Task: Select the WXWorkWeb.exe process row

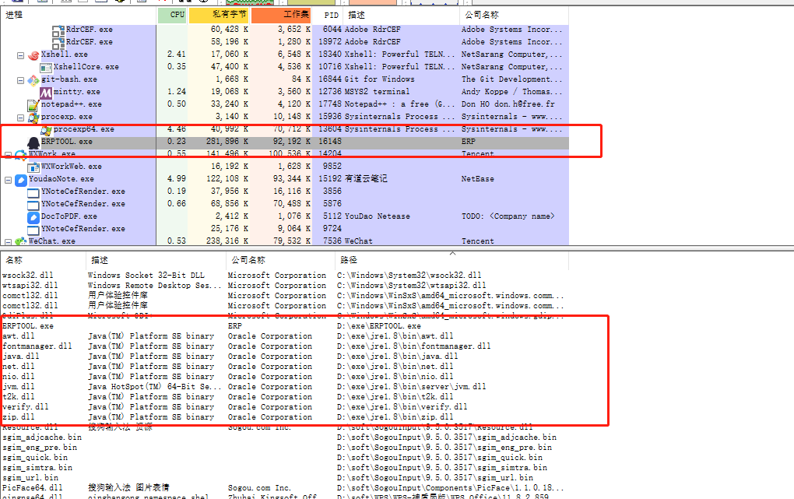Action: [x=285, y=167]
